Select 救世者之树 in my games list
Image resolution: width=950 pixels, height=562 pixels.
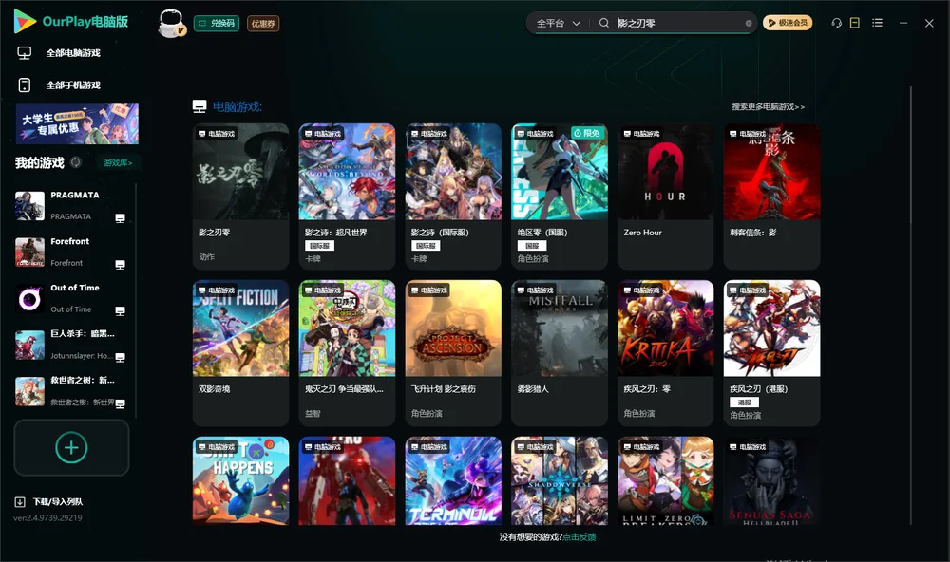click(71, 391)
